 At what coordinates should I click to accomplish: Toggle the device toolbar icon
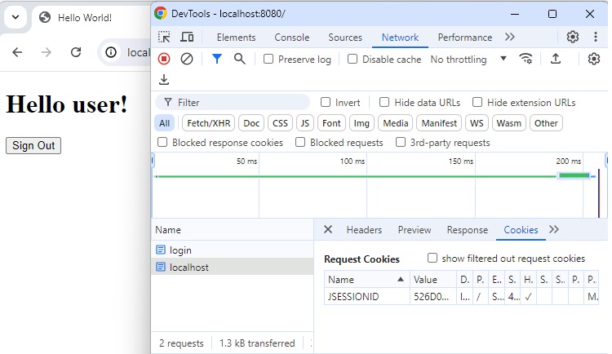coord(187,37)
